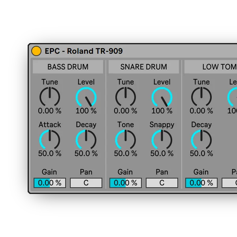Select the SNARE DRUM section header
The width and height of the screenshot is (237, 237).
144,67
